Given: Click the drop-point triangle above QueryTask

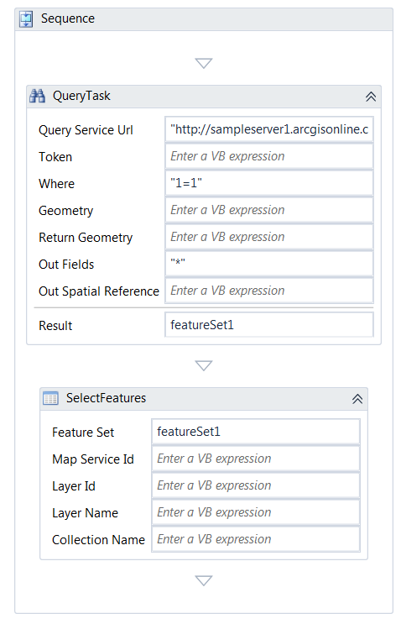Looking at the screenshot, I should [204, 63].
